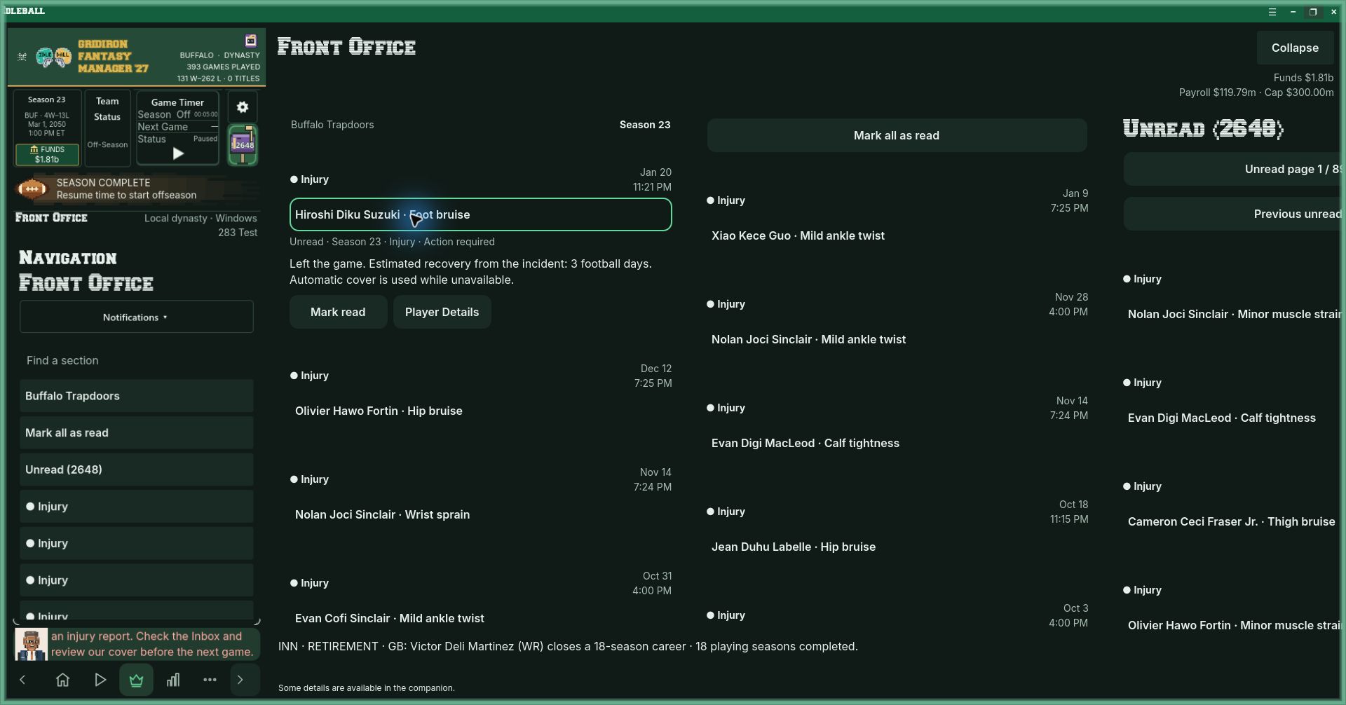Click the small pixel icon left of helmets
The width and height of the screenshot is (1346, 705).
pyautogui.click(x=22, y=57)
